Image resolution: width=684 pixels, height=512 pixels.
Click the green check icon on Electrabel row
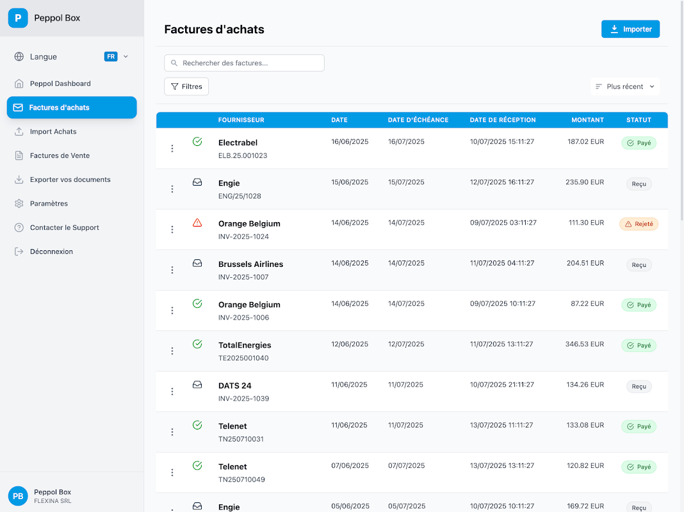pos(197,141)
